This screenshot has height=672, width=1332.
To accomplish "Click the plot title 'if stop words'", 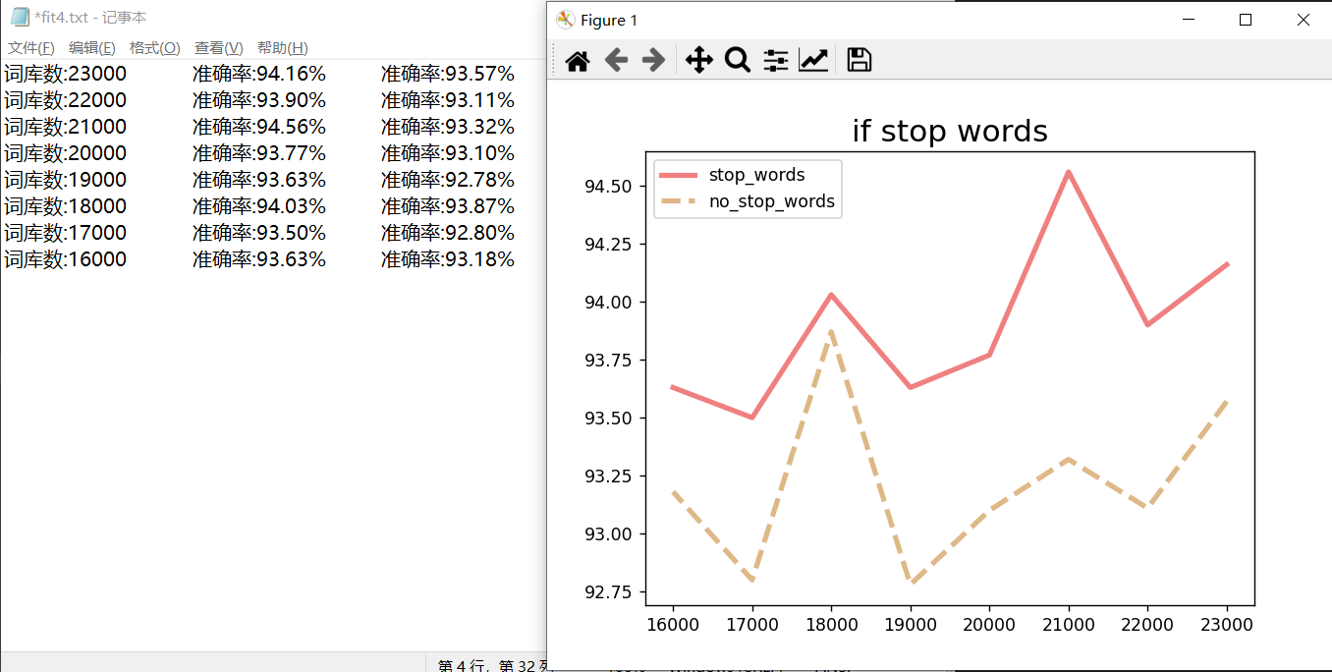I will (x=950, y=131).
